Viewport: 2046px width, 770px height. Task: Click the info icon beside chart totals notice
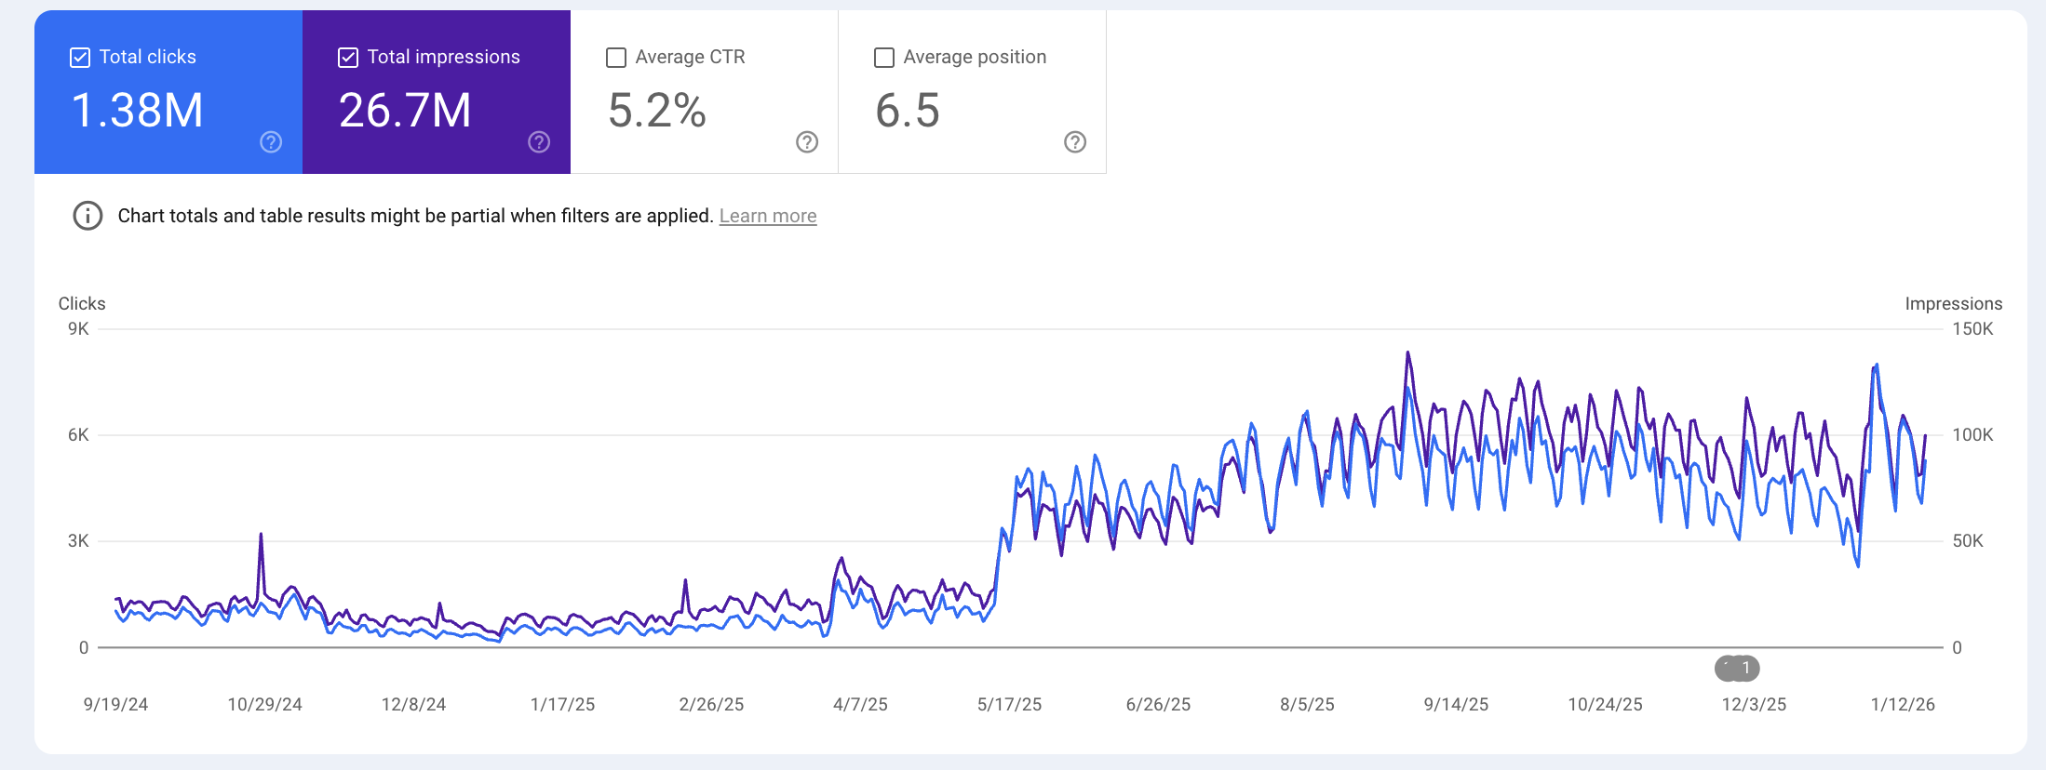pos(87,216)
